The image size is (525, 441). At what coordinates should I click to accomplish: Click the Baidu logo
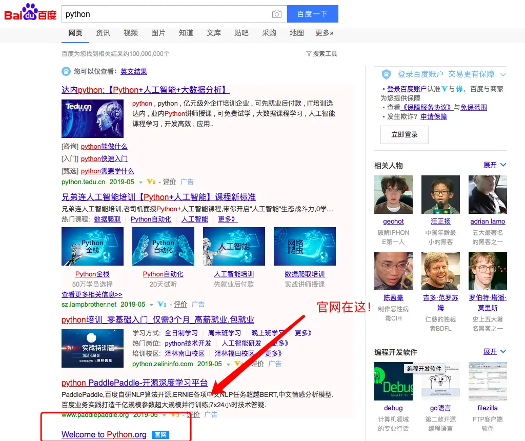[30, 13]
